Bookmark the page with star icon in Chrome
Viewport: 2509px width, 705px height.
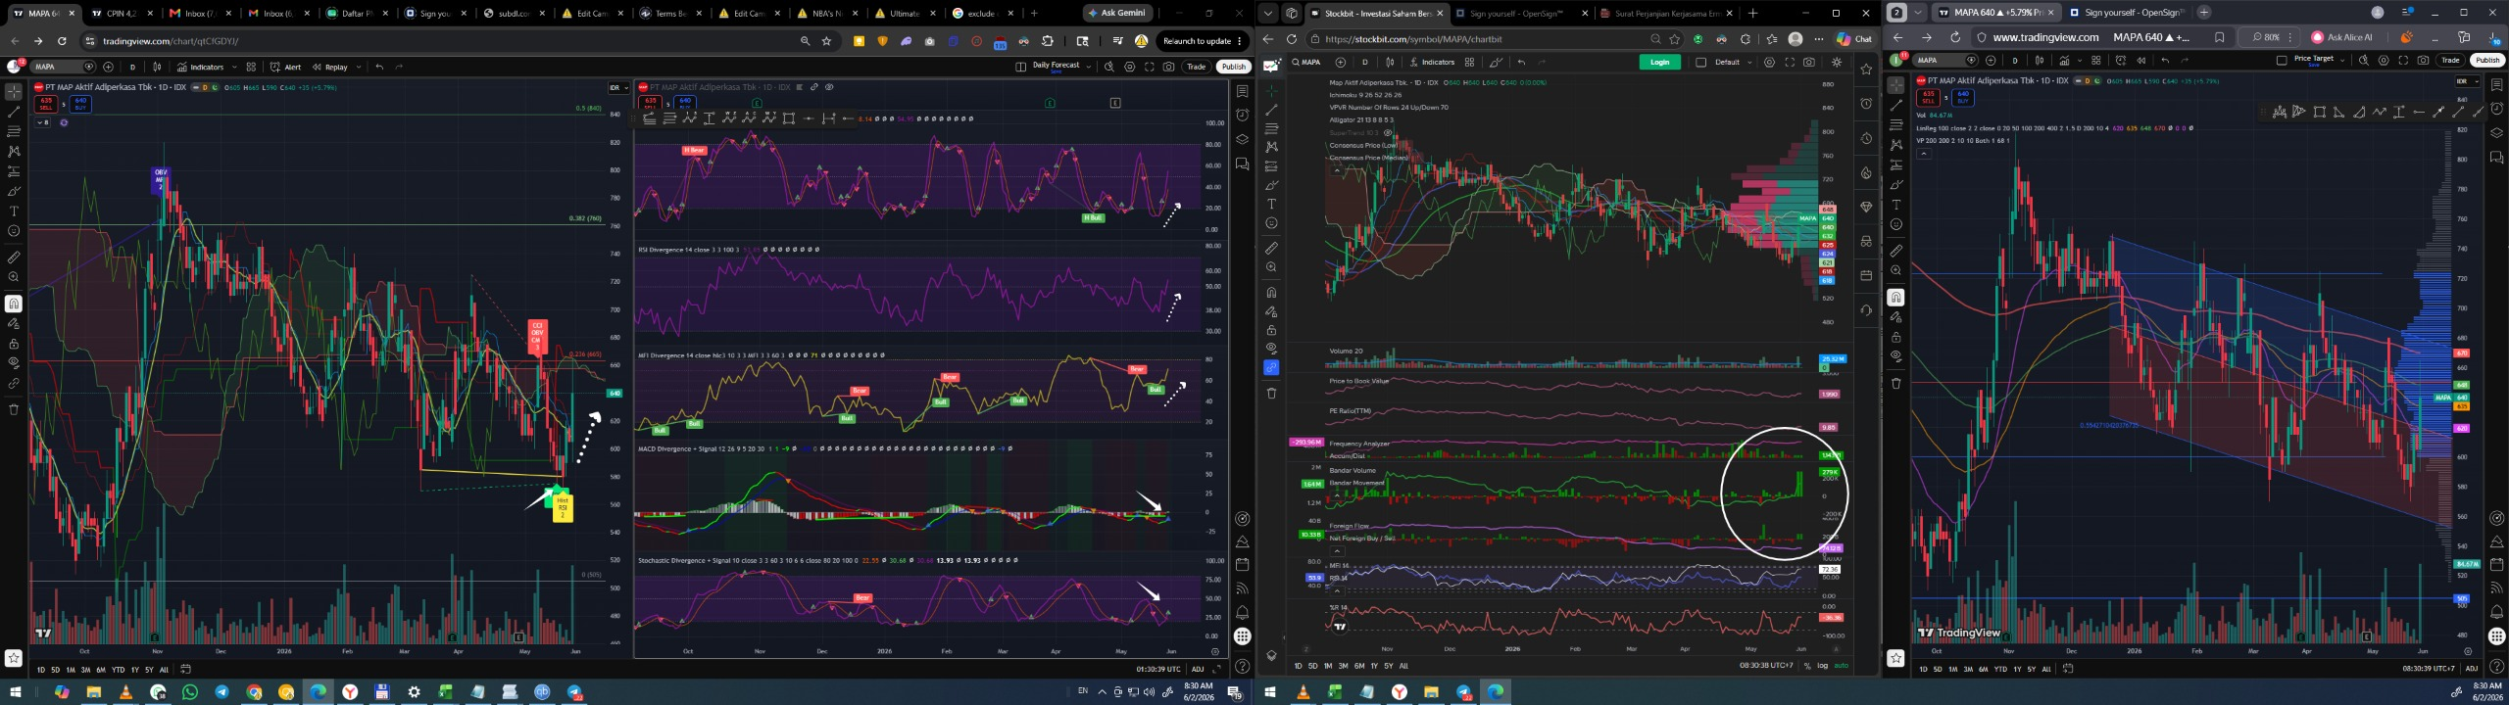(x=827, y=41)
